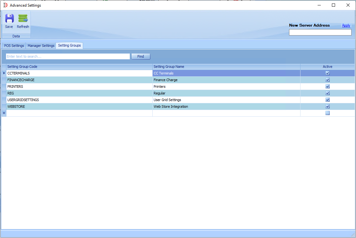Maximize the Advanced Settings window
This screenshot has width=356, height=238.
click(333, 5)
